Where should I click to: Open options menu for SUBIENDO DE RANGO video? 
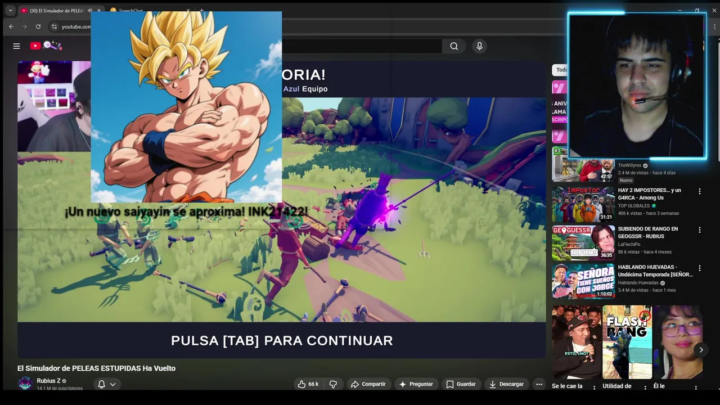(699, 230)
